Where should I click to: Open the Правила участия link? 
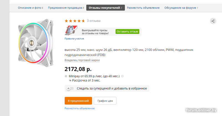coord(74,39)
